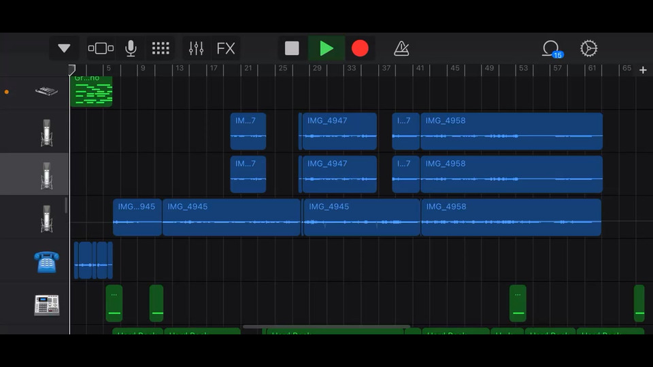Screen dimensions: 653x367
Task: Select second track's IMG_4958 region
Action: click(512, 175)
